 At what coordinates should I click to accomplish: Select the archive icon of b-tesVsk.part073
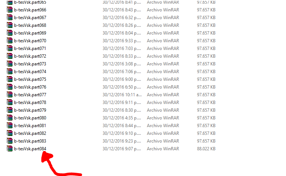pos(10,64)
